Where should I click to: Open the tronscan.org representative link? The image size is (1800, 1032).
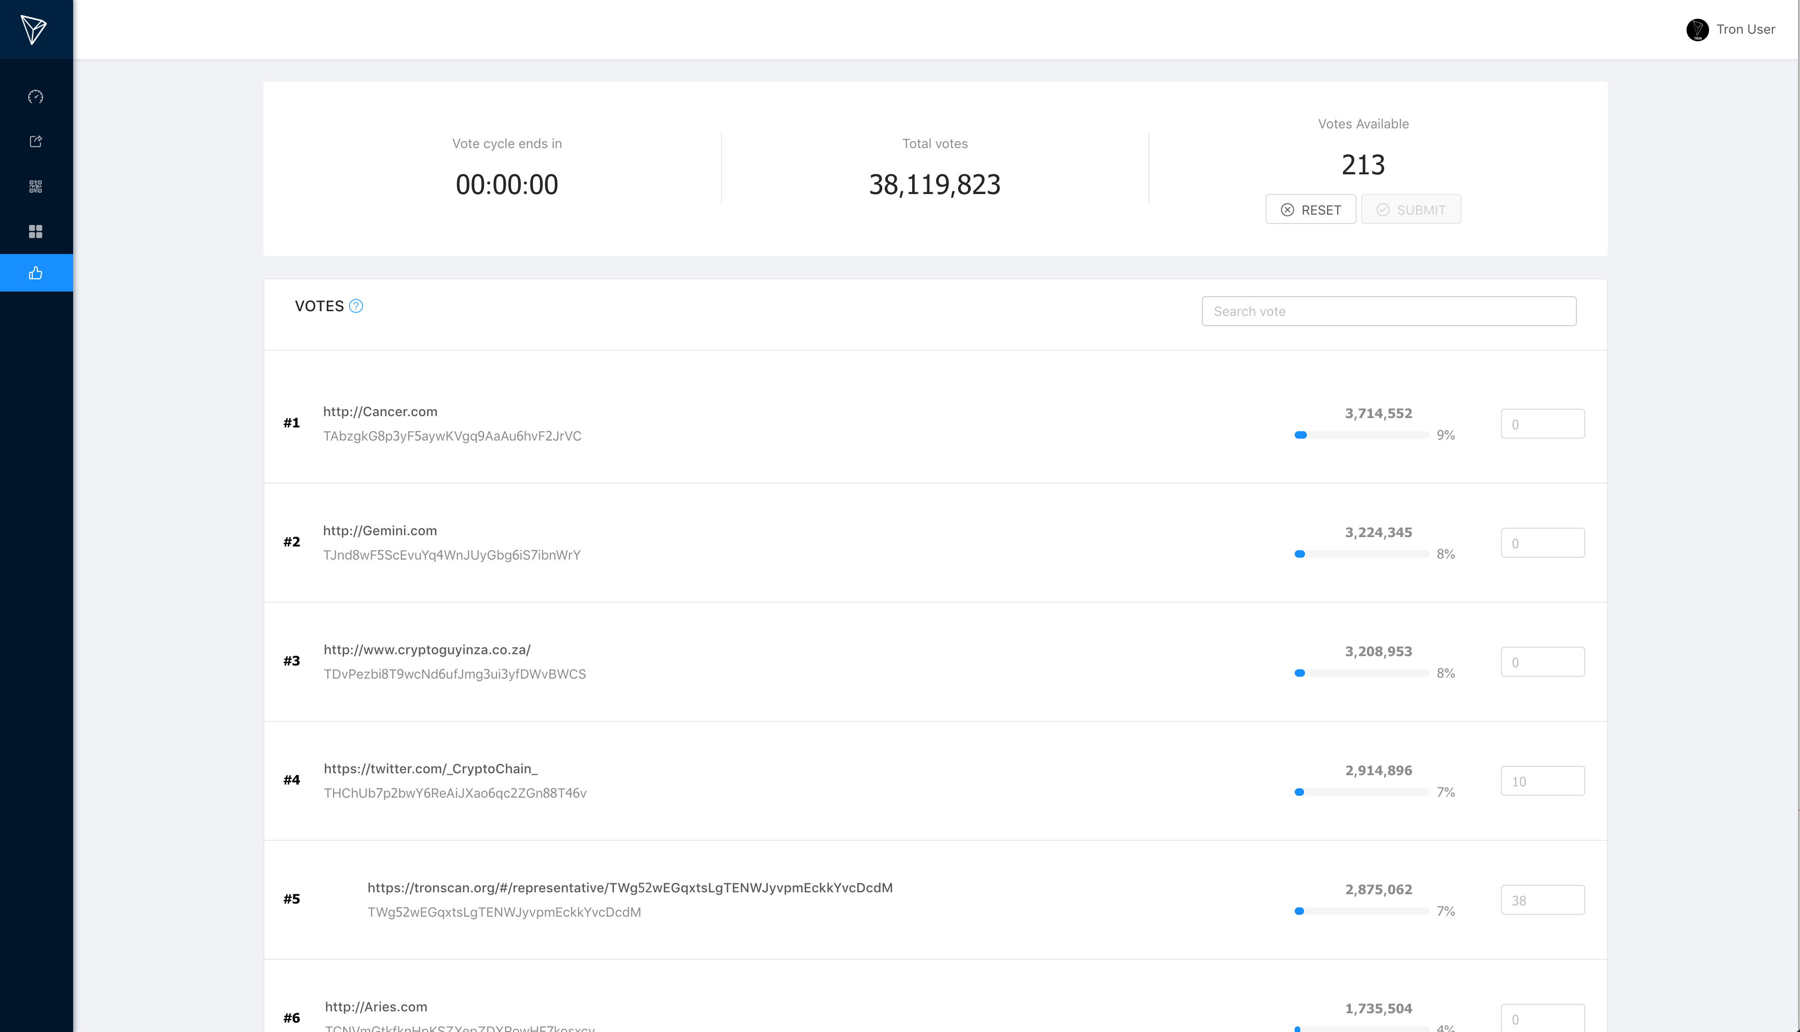630,888
